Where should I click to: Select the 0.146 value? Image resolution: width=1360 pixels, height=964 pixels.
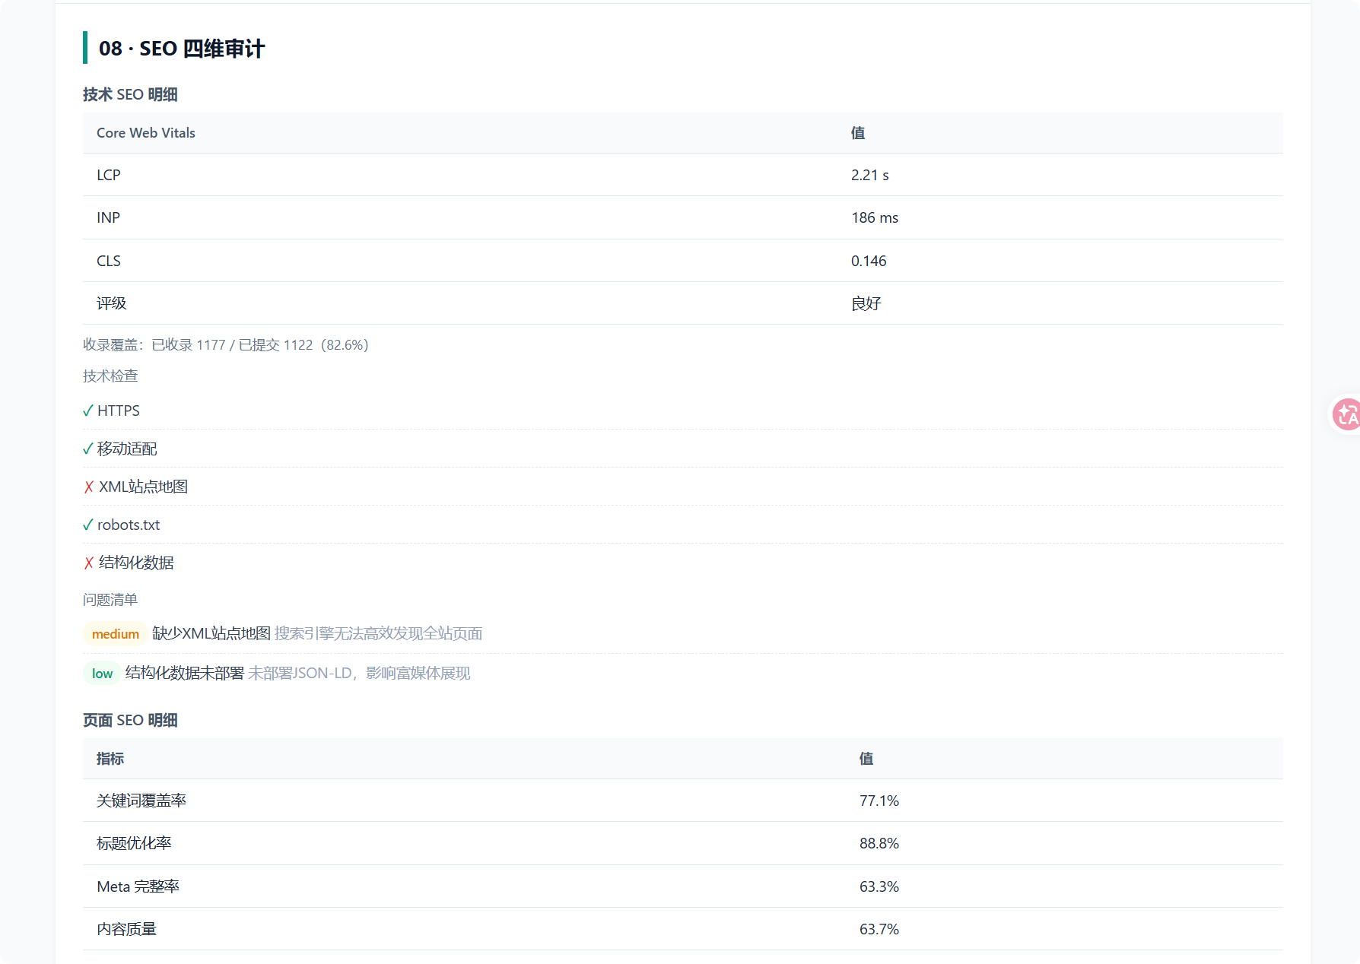click(869, 261)
